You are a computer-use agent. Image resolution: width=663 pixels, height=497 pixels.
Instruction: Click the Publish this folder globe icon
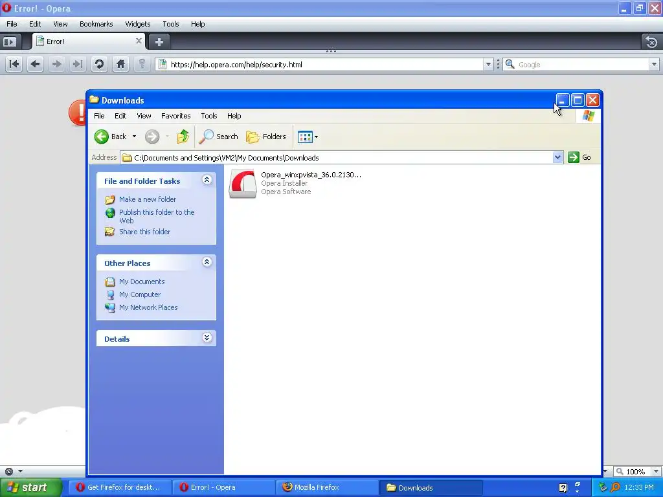point(110,212)
